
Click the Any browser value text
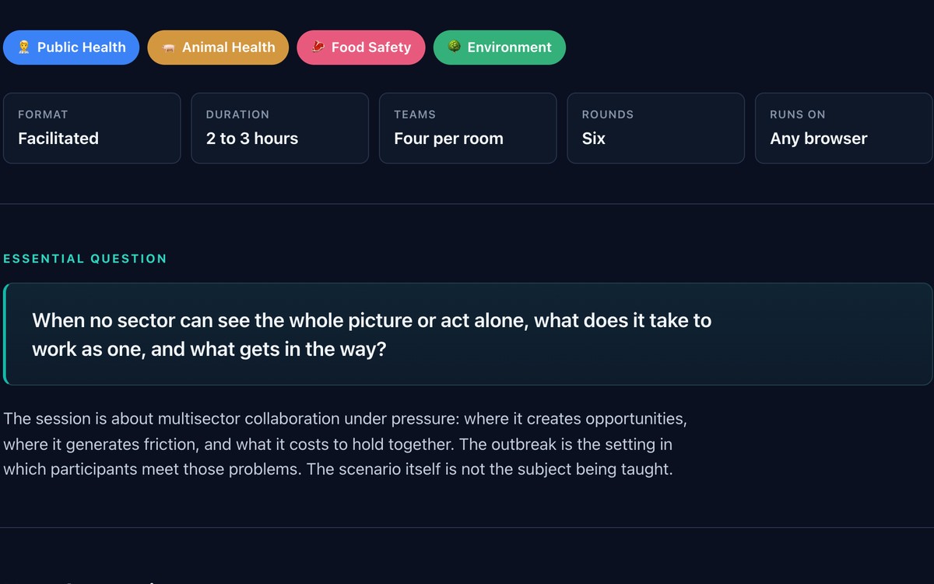(819, 139)
